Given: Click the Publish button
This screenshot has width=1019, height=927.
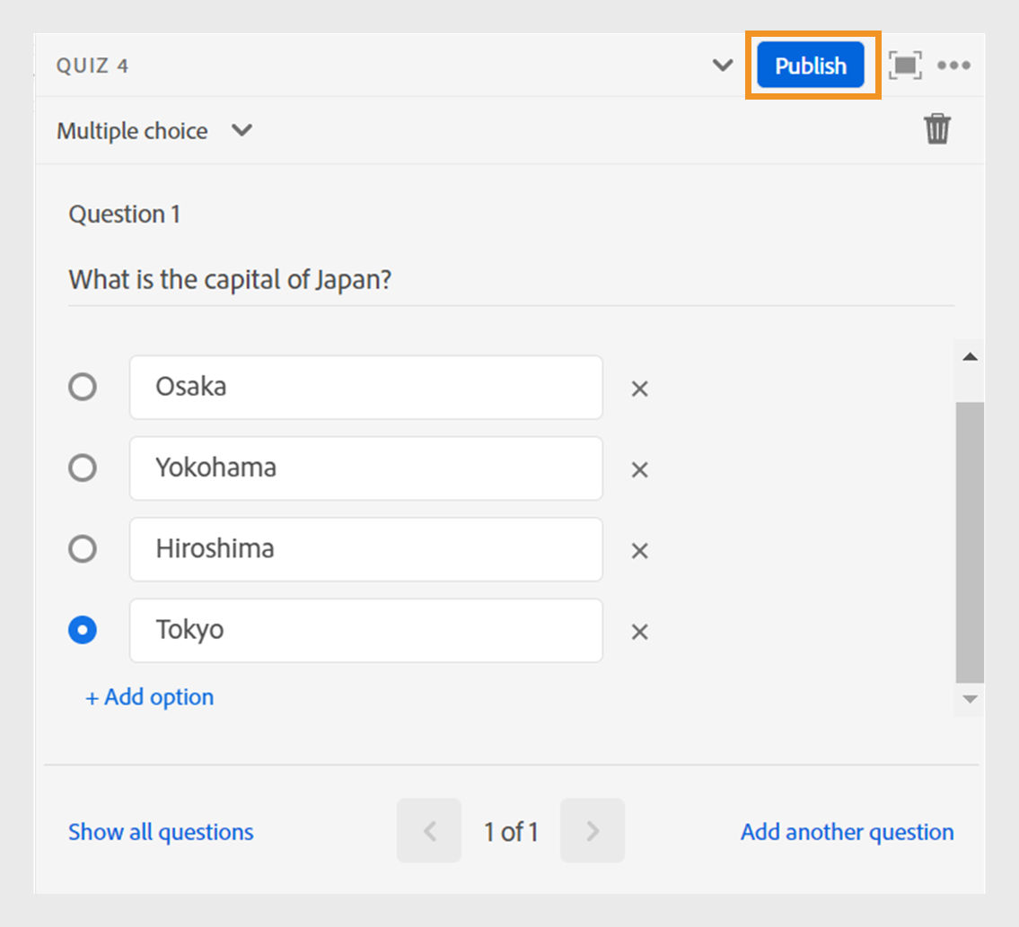Looking at the screenshot, I should point(810,65).
